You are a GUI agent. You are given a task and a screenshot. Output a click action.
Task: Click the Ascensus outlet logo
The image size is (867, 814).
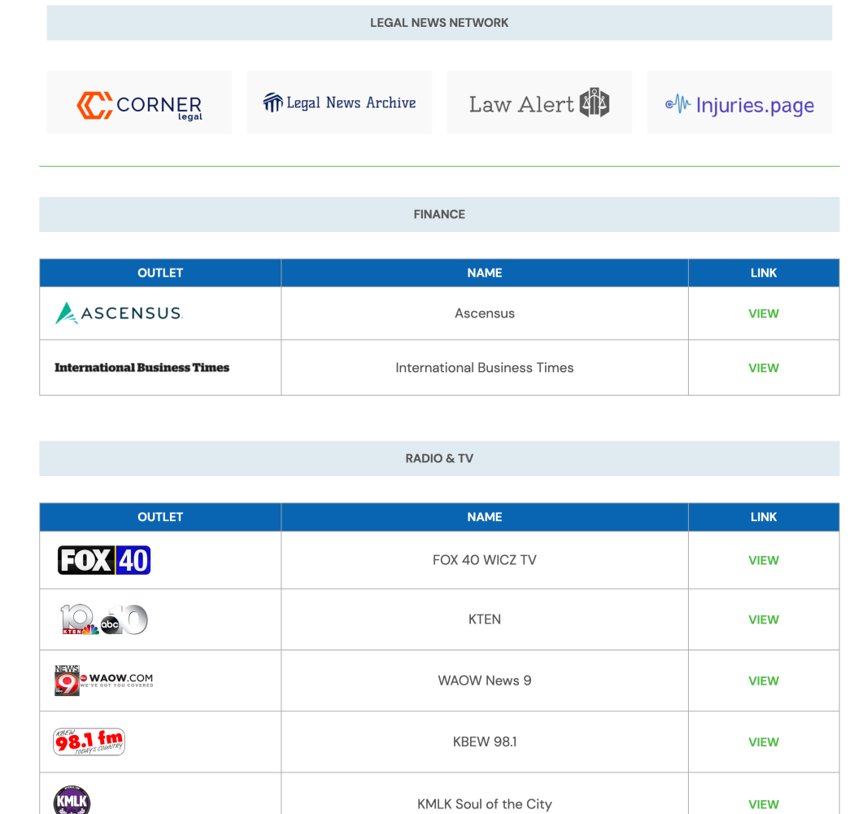click(x=120, y=313)
